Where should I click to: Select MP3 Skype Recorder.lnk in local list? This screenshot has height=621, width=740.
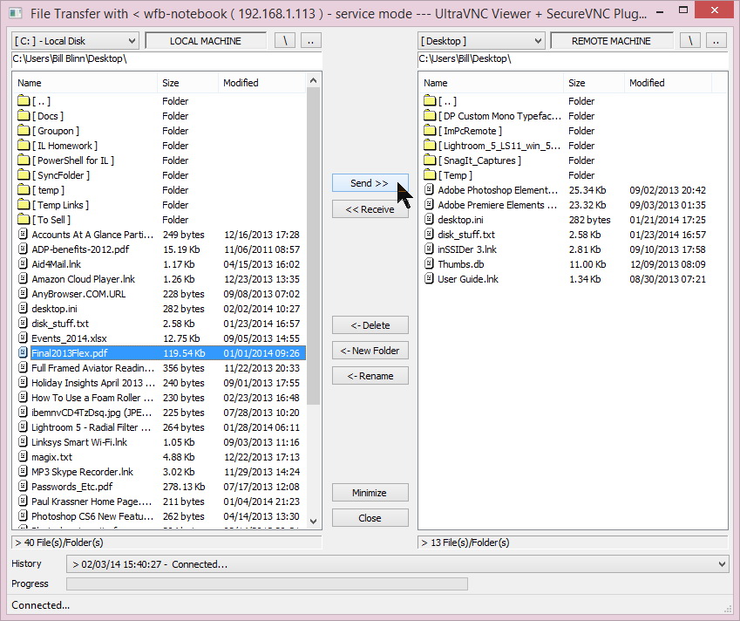point(82,472)
